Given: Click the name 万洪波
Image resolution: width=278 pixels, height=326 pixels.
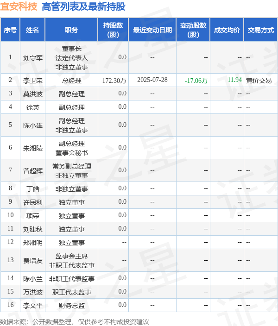Looking at the screenshot, I should pos(33,292).
